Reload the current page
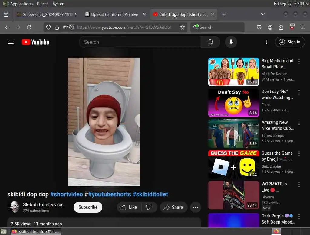The image size is (310, 235). pos(29,27)
